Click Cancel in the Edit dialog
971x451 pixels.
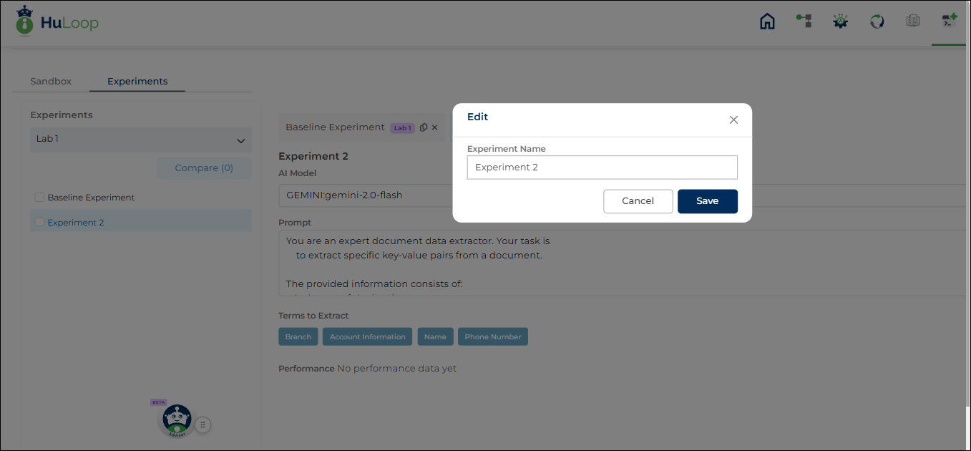coord(638,201)
